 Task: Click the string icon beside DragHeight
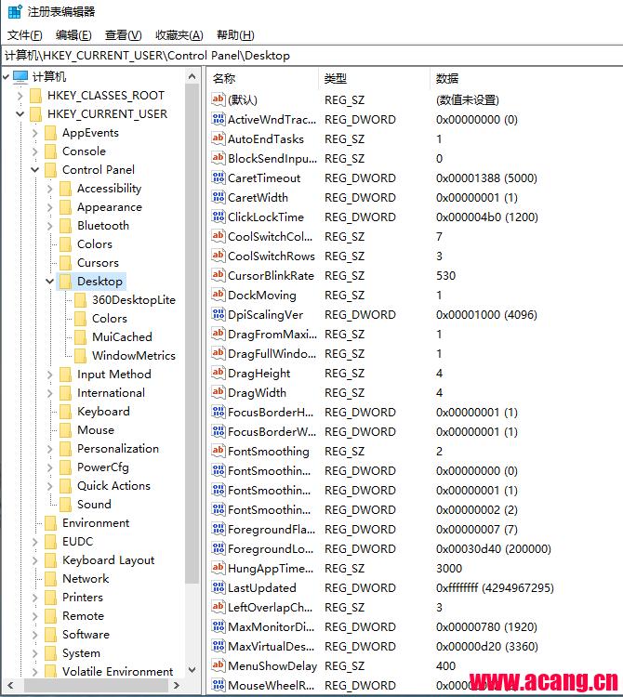pos(218,373)
